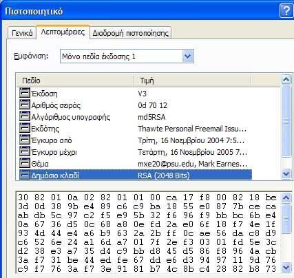This screenshot has width=294, height=278.
Task: Click the Τιμή column header
Action: coord(192,81)
